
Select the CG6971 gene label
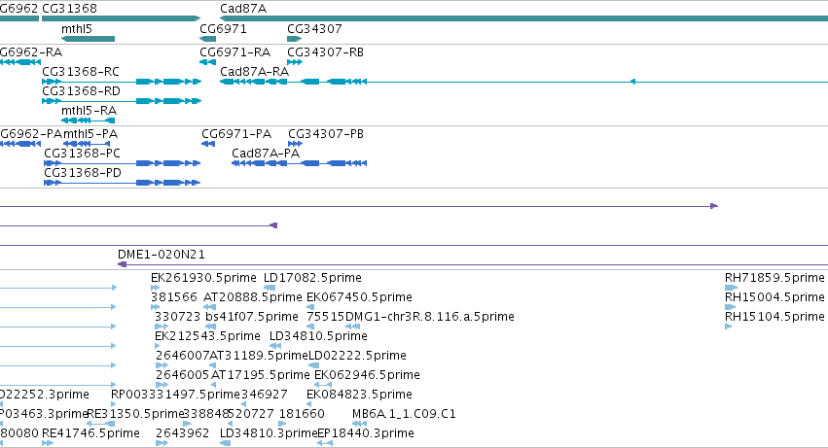223,29
